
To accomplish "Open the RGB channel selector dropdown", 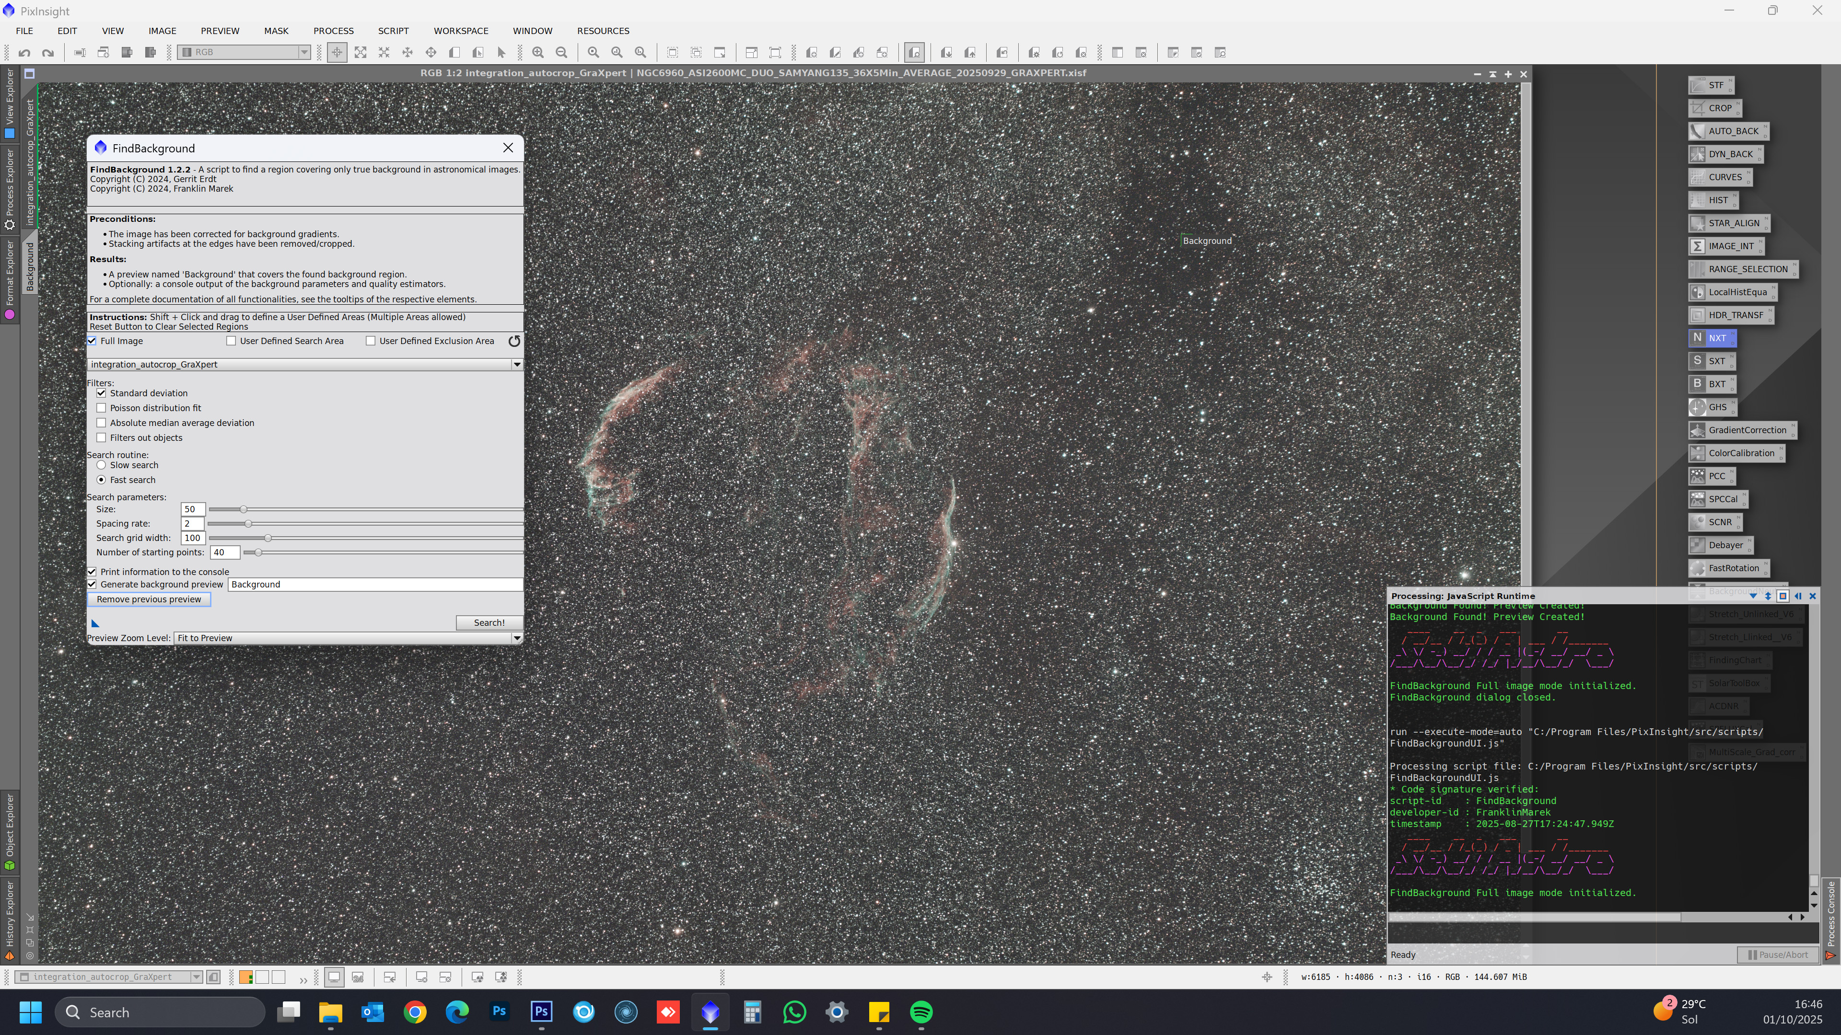I will pyautogui.click(x=304, y=52).
